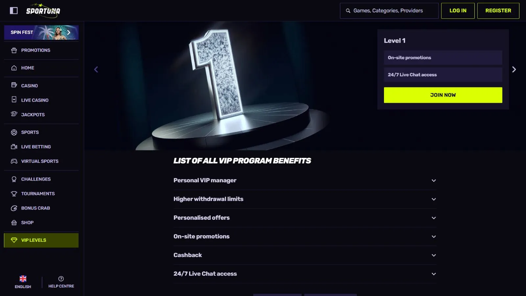Image resolution: width=526 pixels, height=296 pixels.
Task: Collapse the sidebar panel toggle icon
Action: (14, 11)
